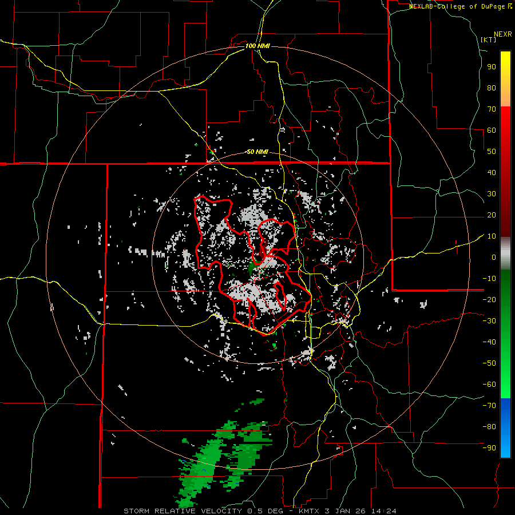This screenshot has width=515, height=515.
Task: Select the 20 value on the velocity scale
Action: coord(492,215)
